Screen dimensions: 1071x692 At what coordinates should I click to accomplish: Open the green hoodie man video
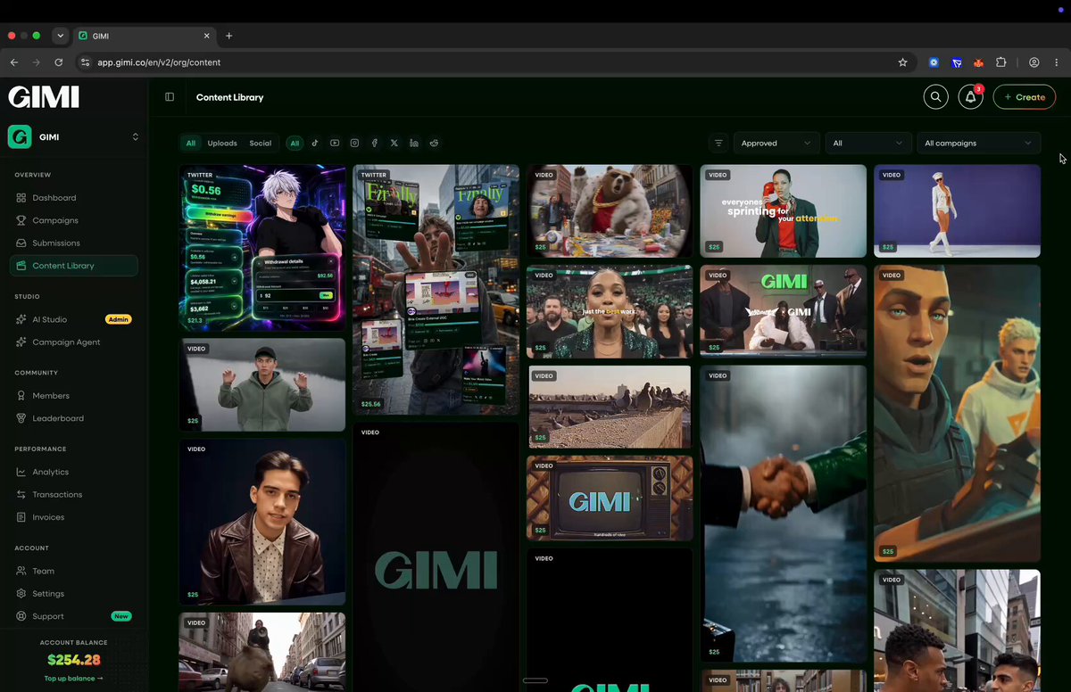coord(262,385)
